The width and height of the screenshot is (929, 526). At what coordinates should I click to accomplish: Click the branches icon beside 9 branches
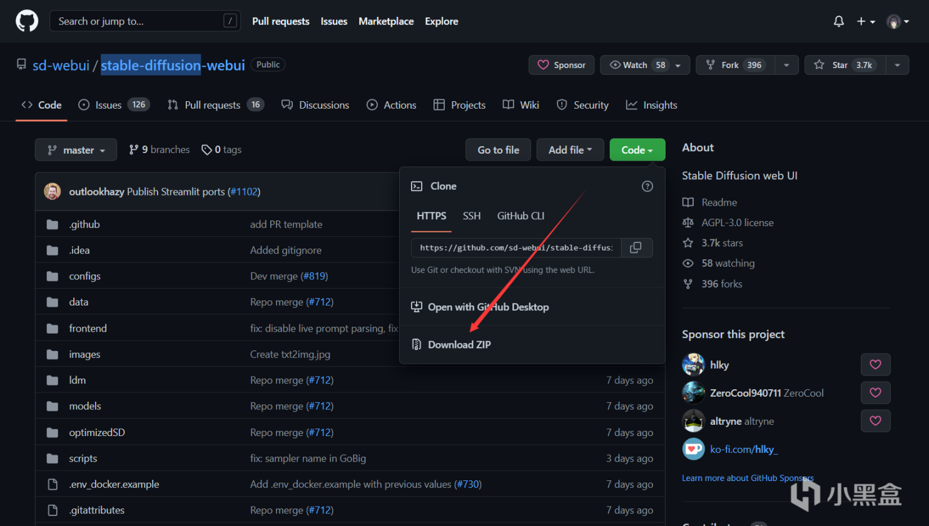tap(134, 150)
